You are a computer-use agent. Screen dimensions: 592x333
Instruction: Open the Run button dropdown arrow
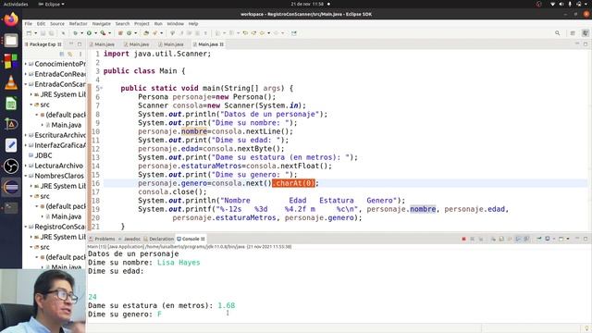tap(95, 33)
